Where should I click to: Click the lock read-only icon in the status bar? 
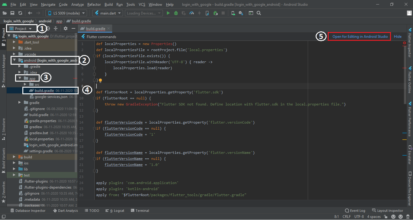386,217
